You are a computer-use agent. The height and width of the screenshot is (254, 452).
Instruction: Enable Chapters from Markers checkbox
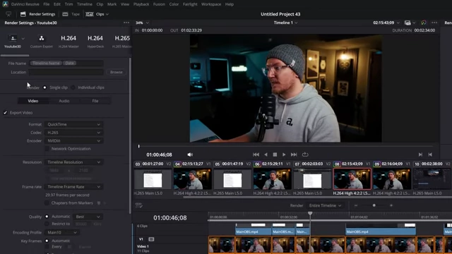click(x=47, y=203)
